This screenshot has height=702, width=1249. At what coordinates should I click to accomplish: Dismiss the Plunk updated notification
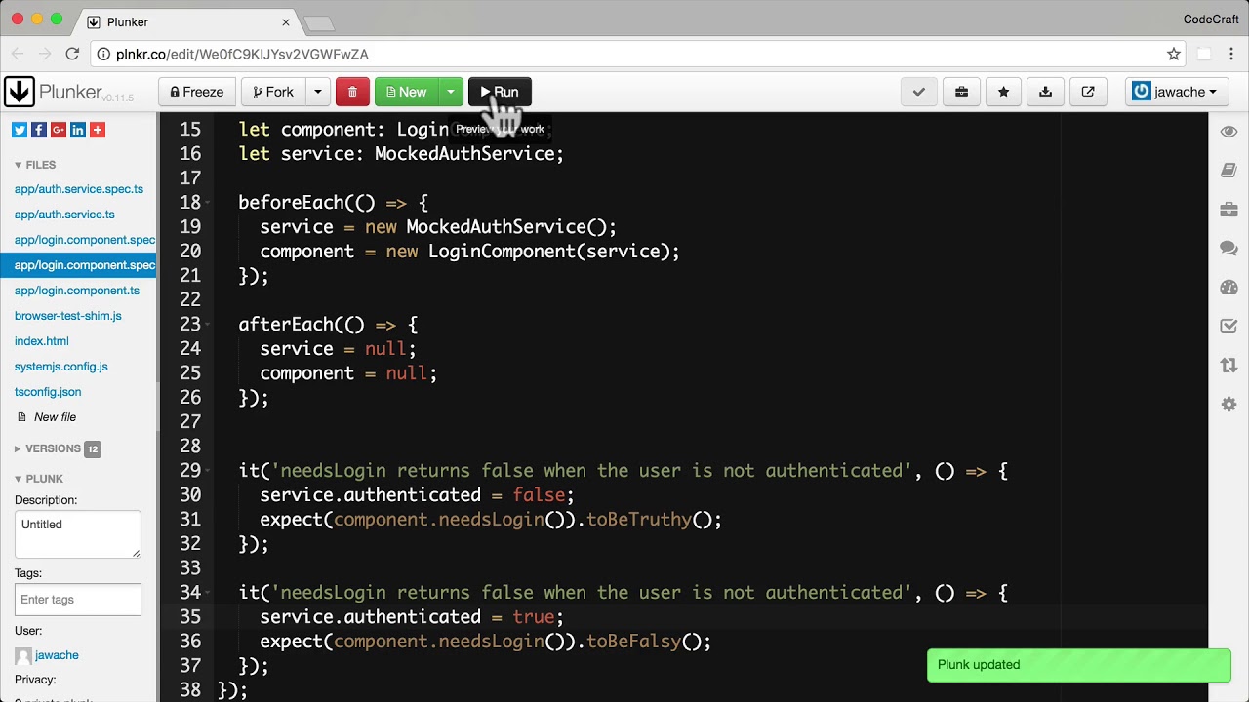pyautogui.click(x=1079, y=665)
